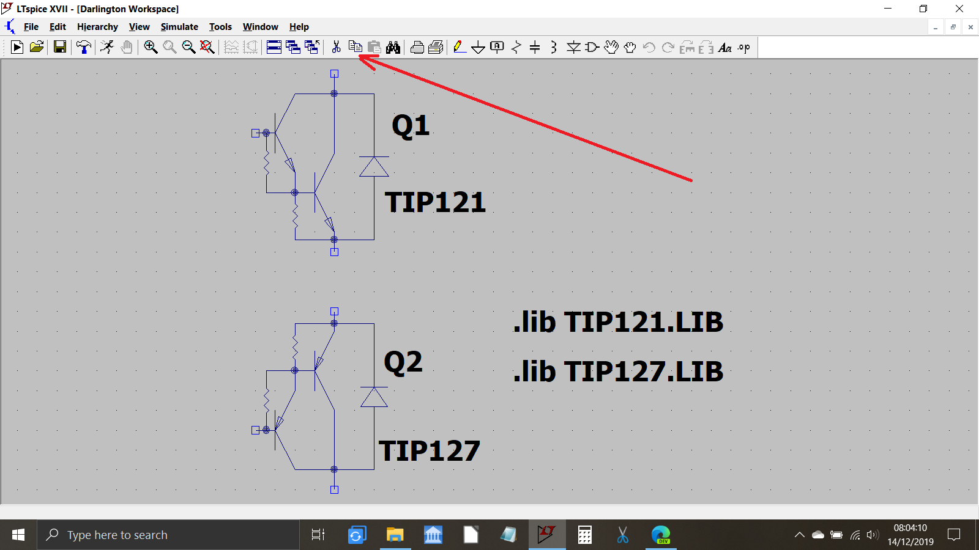Place a Diode component
Viewport: 979px width, 550px height.
tap(573, 47)
